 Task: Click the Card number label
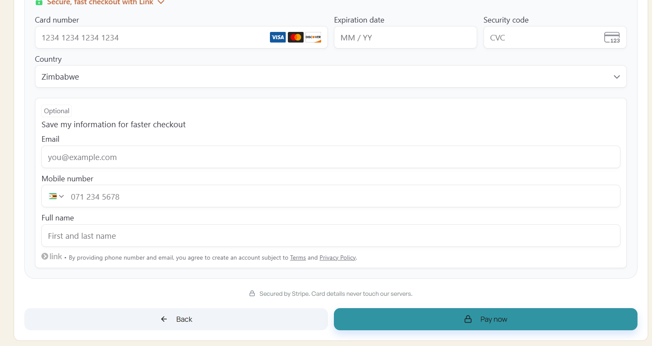click(x=57, y=20)
